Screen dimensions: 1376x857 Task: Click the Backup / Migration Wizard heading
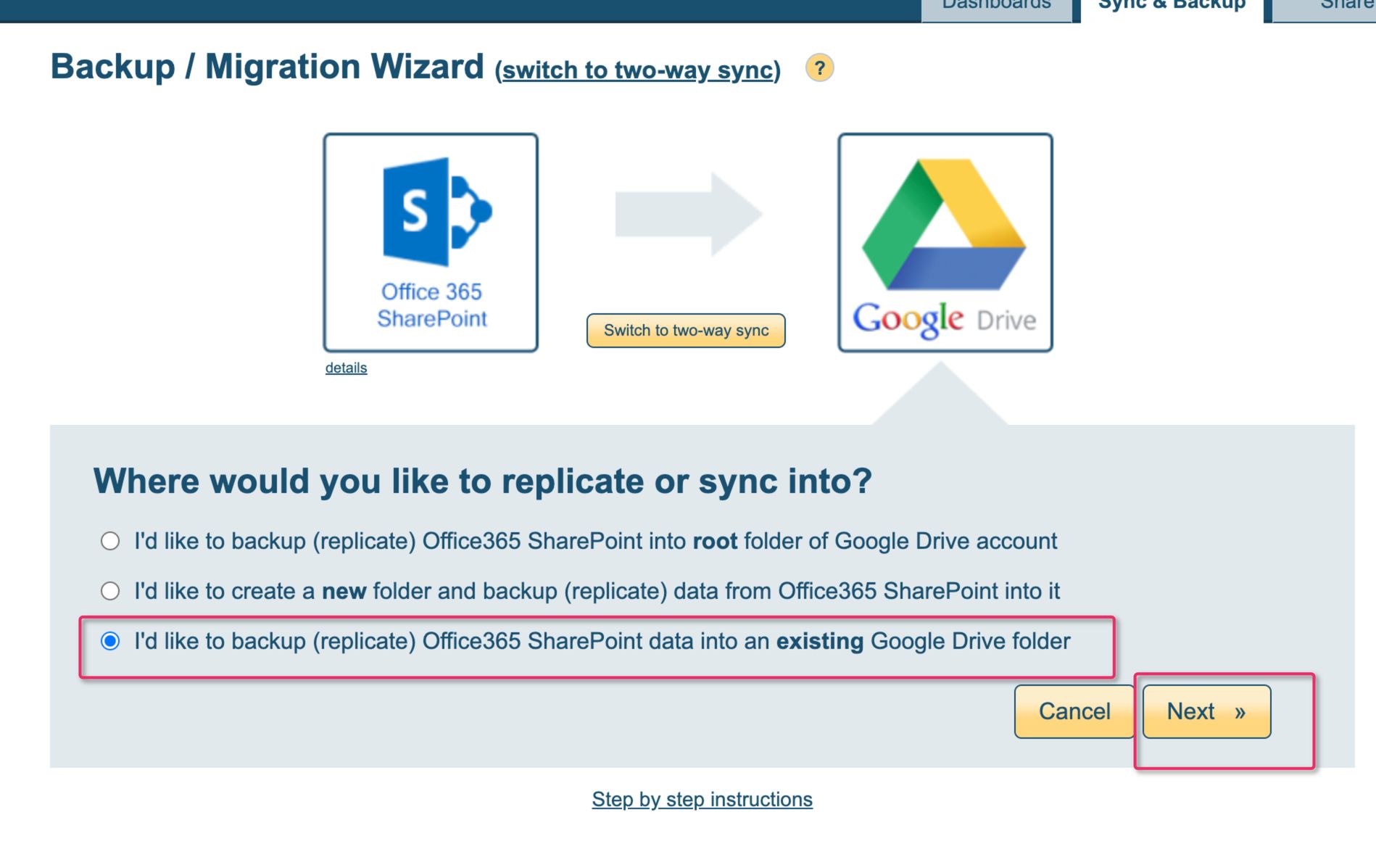[x=267, y=67]
